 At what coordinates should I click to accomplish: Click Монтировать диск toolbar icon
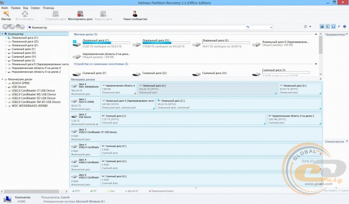[80, 14]
